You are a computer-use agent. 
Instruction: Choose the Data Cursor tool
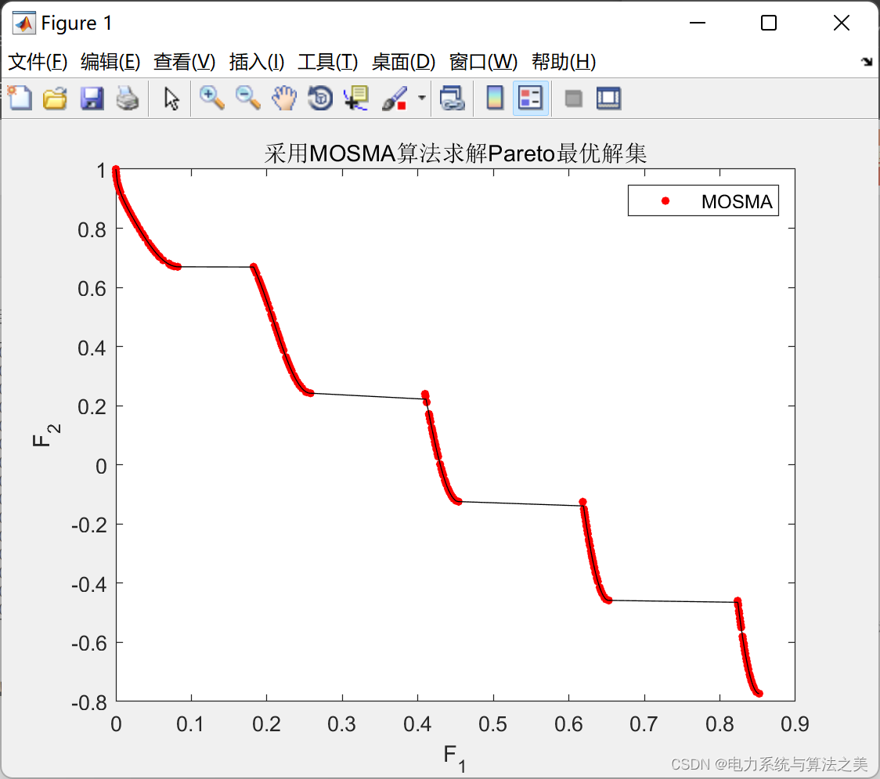coord(356,98)
